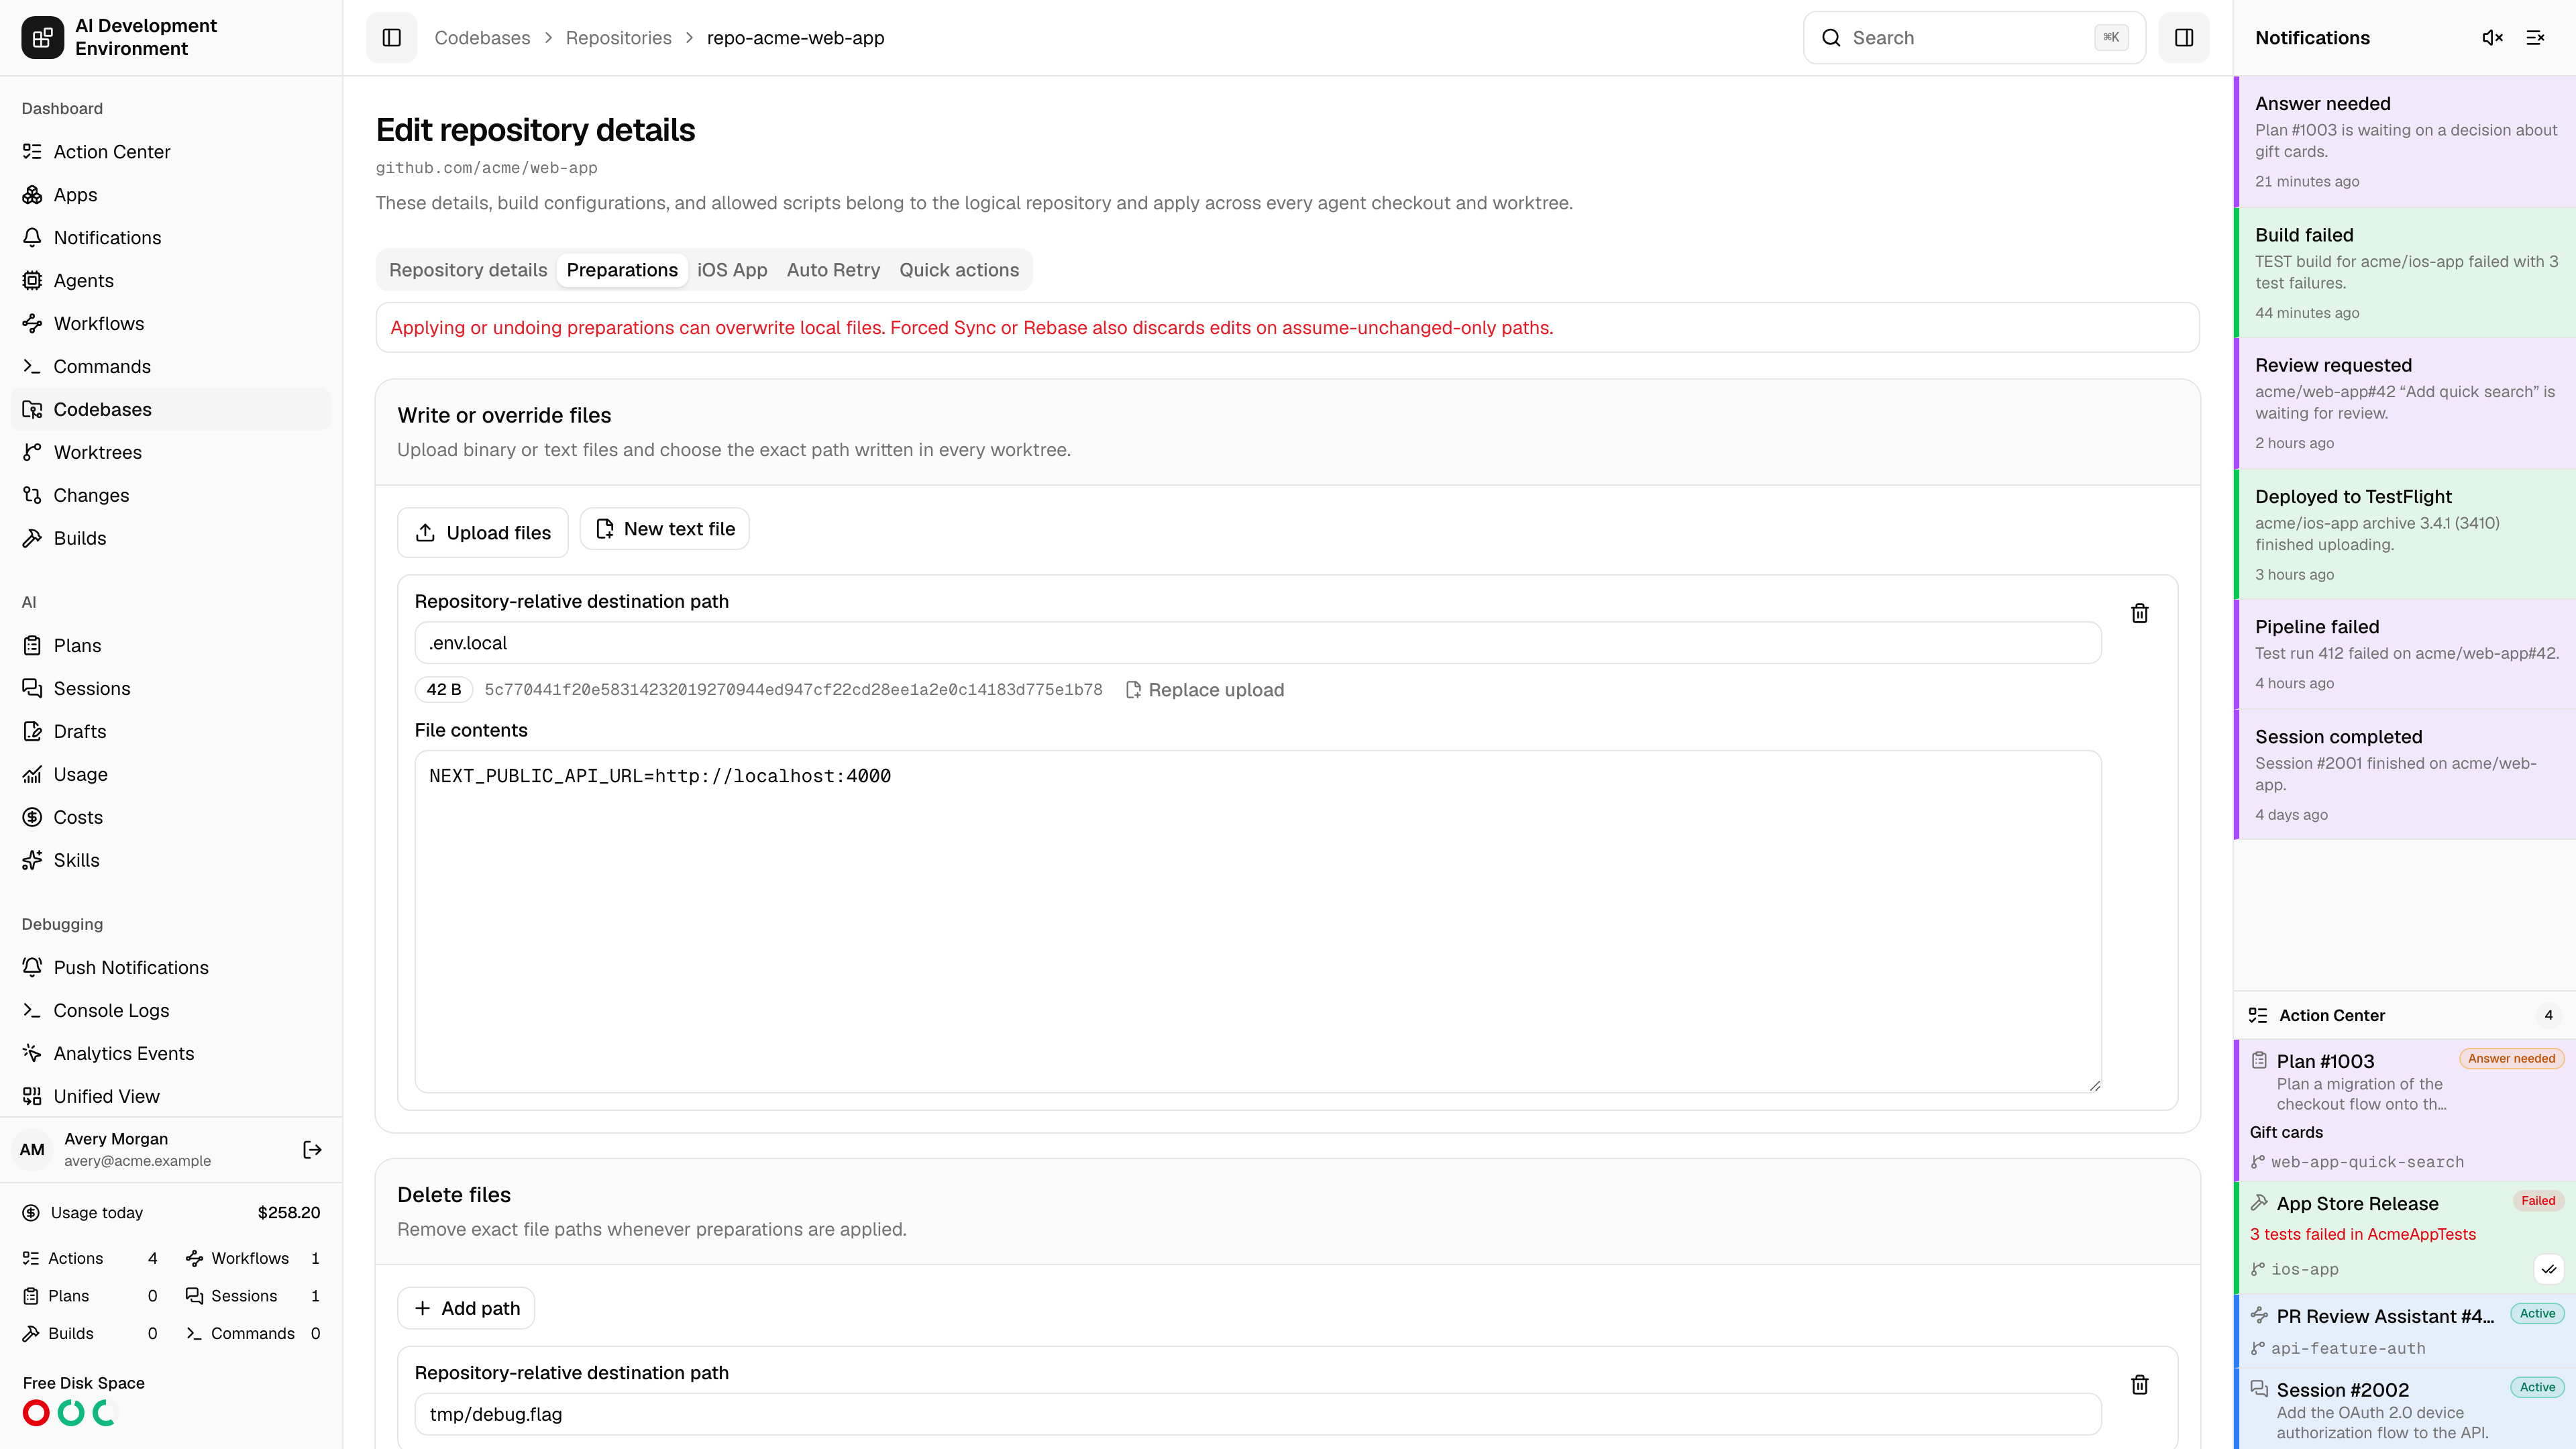
Task: Select Codebases in the sidebar
Action: click(171, 410)
